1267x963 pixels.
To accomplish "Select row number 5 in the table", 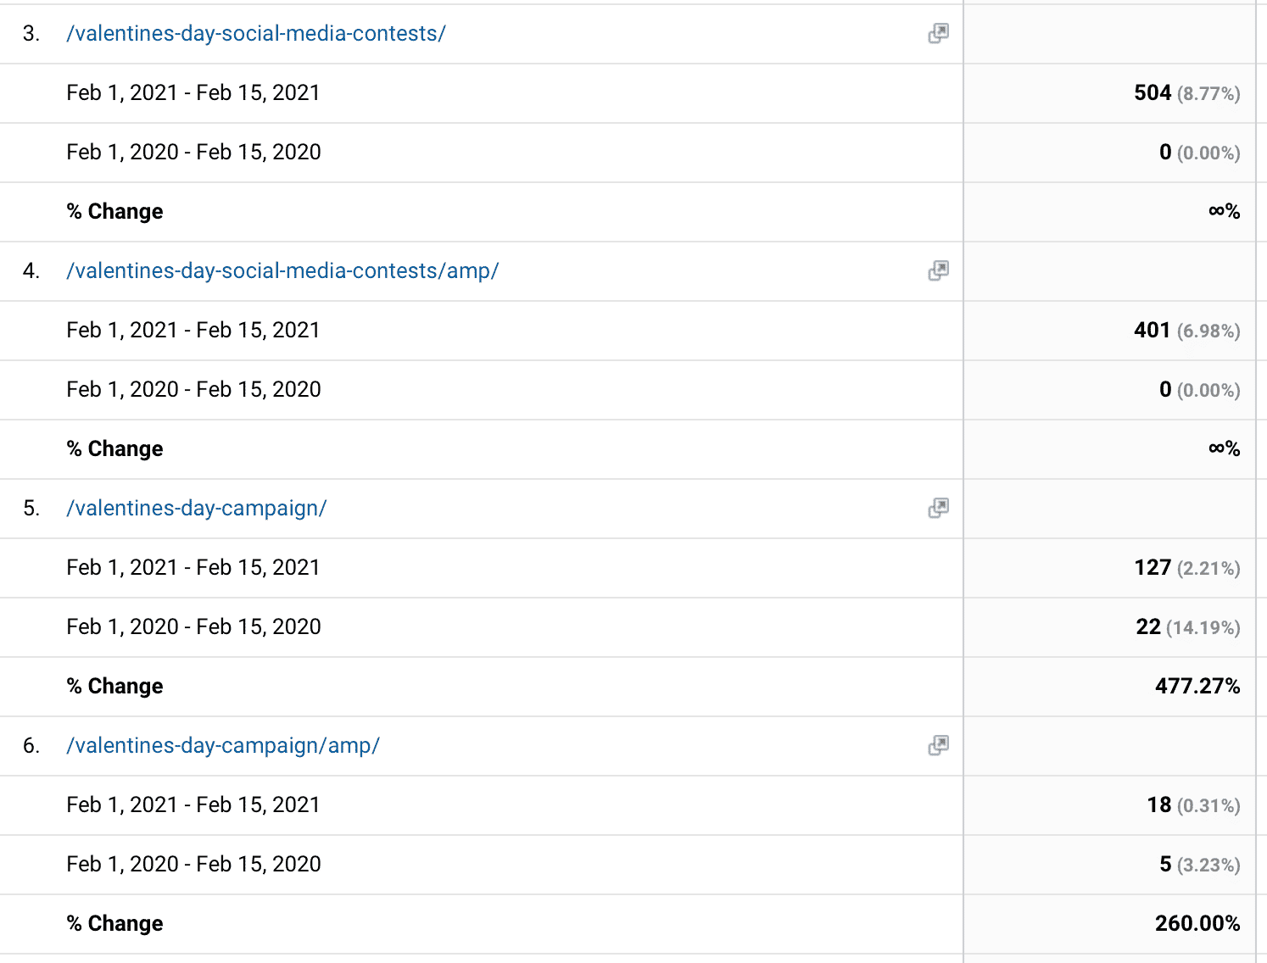I will [31, 509].
